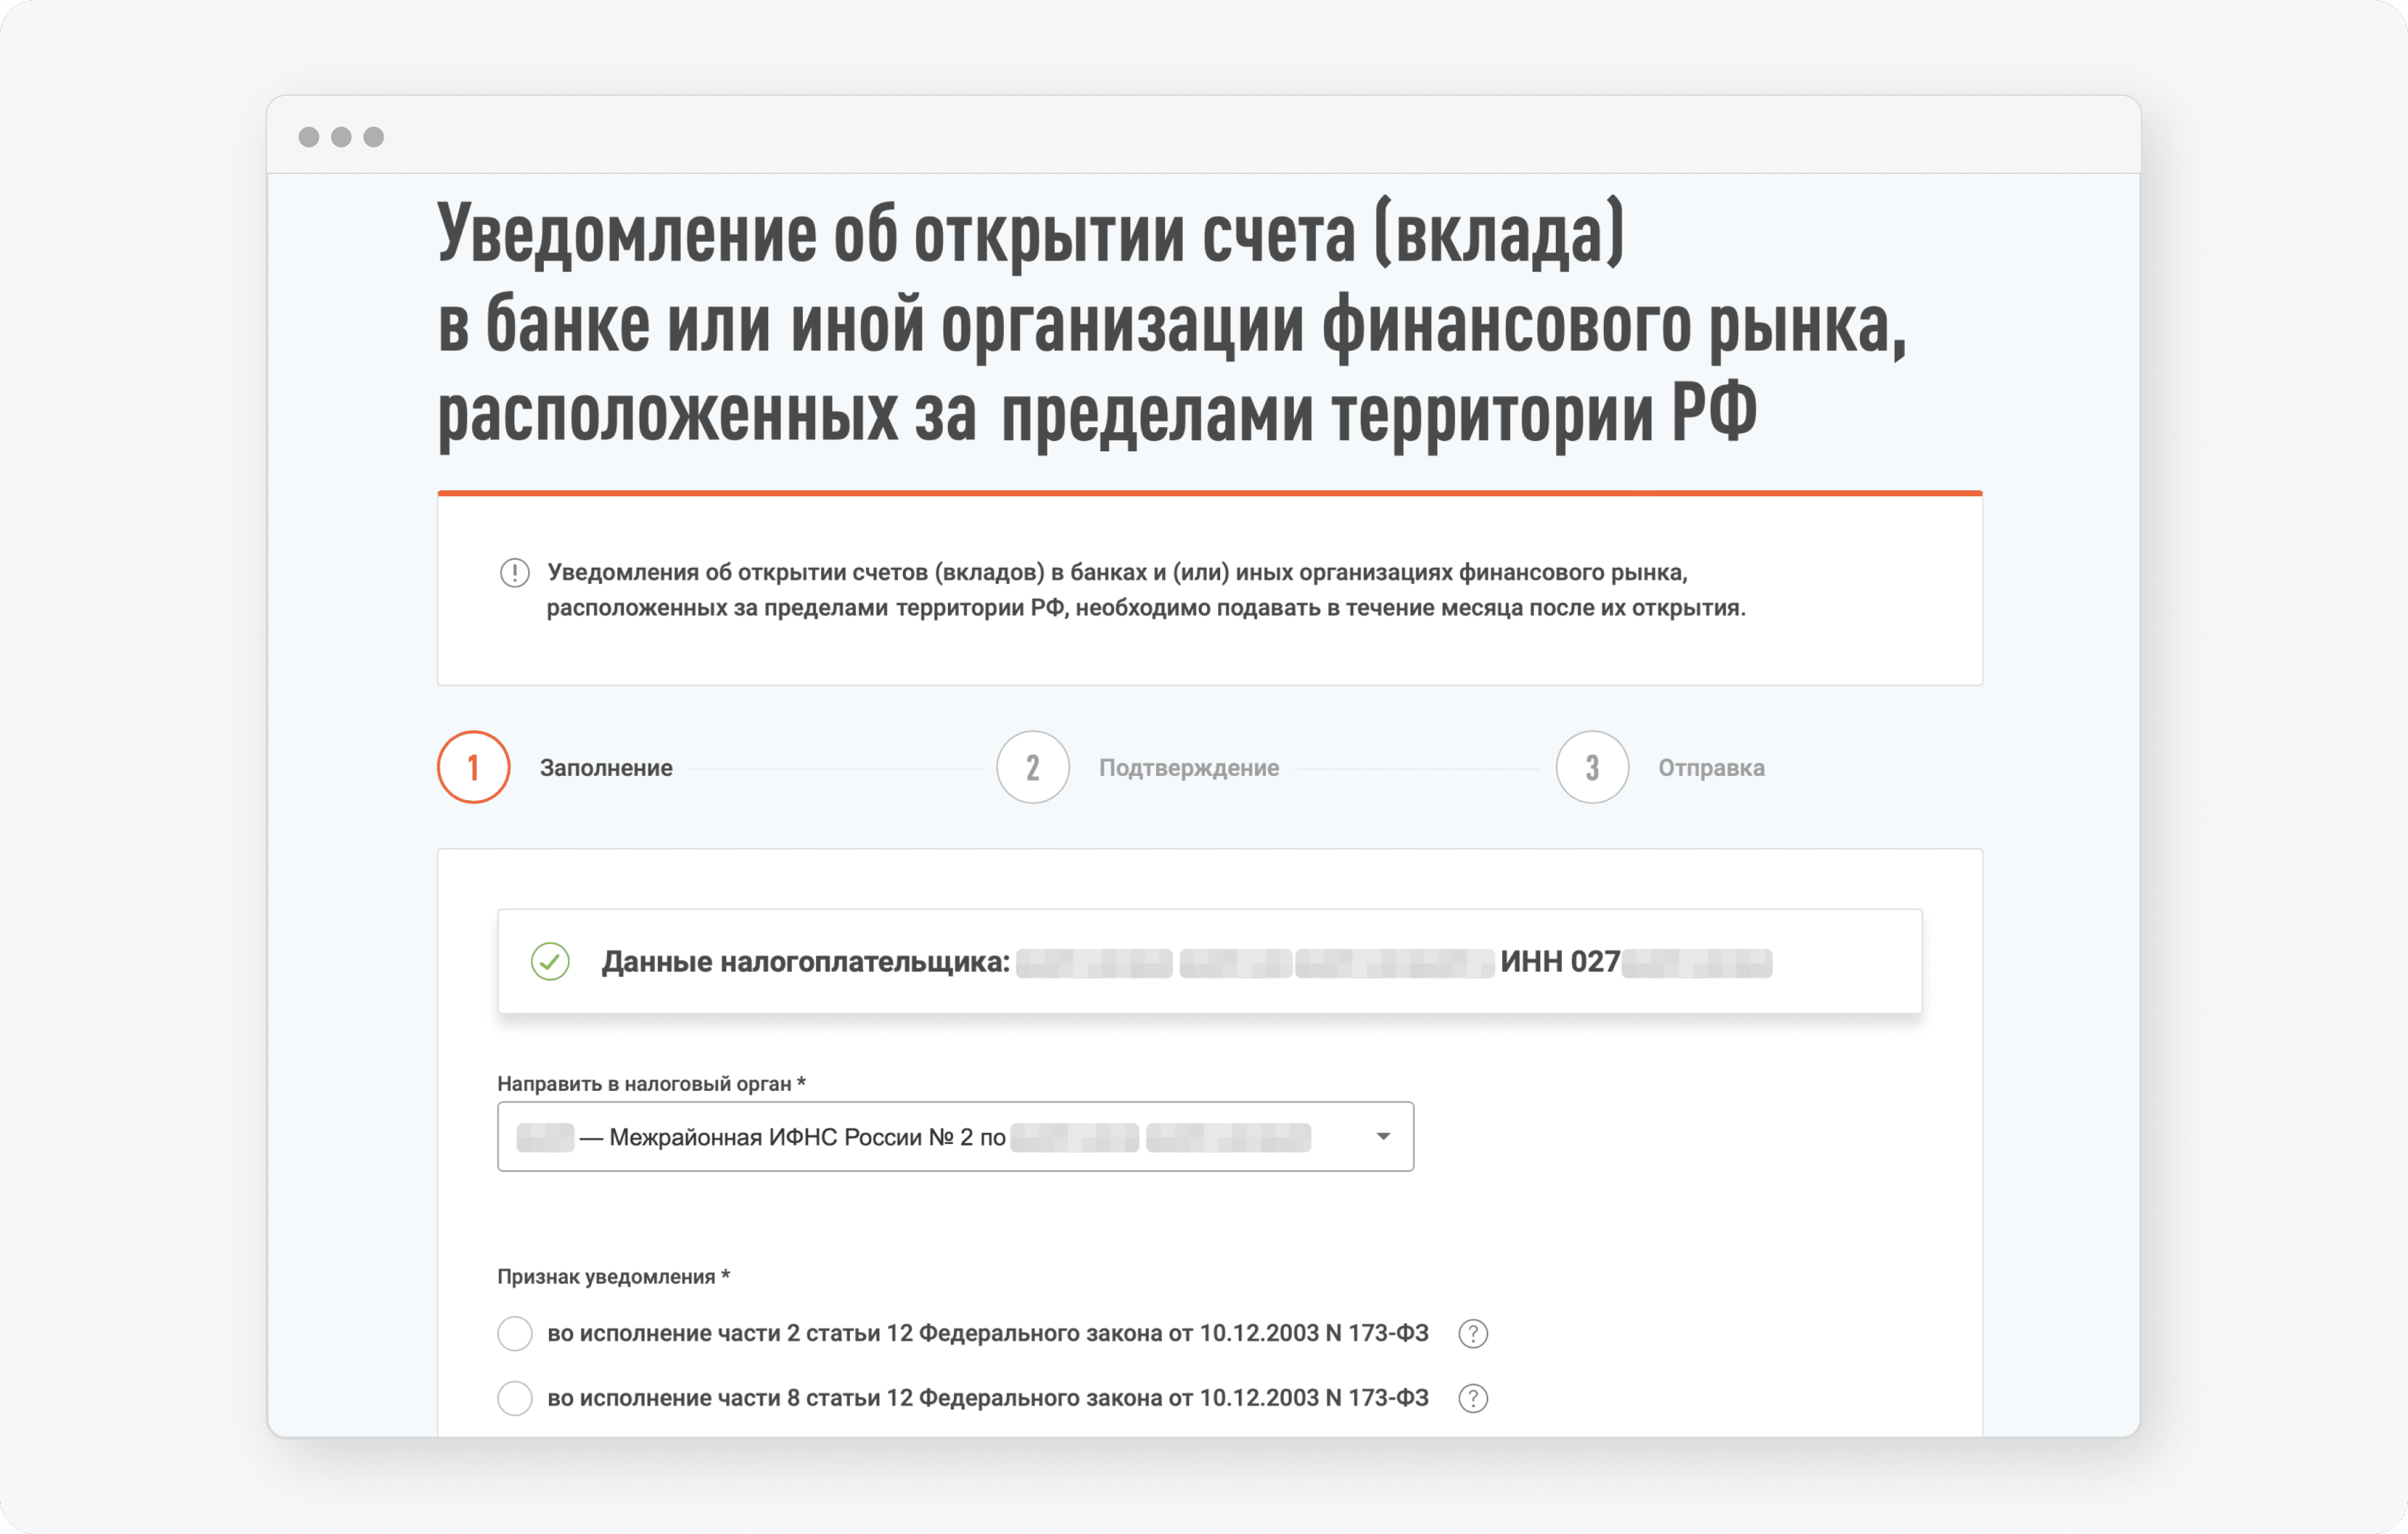Click the Подтверждение step label

pos(1189,768)
